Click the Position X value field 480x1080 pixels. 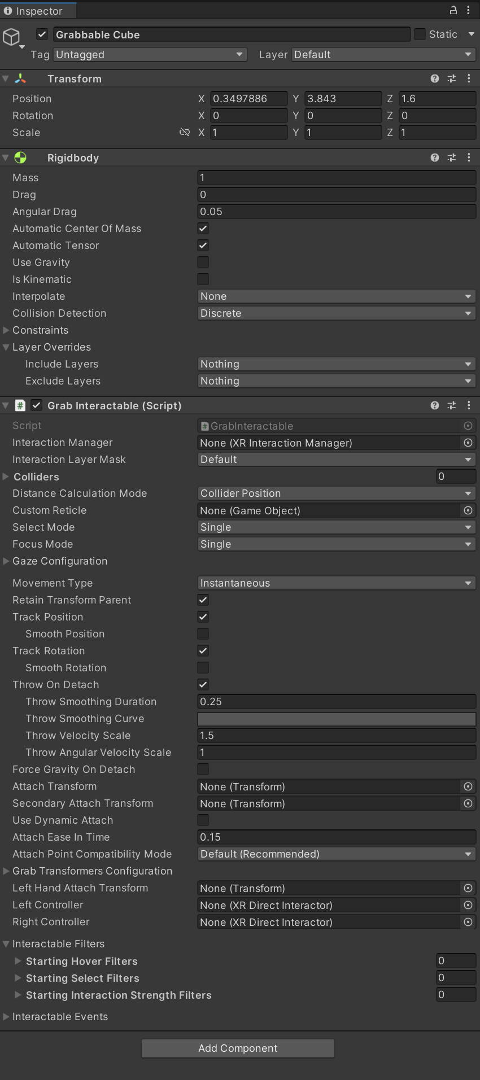pos(248,98)
